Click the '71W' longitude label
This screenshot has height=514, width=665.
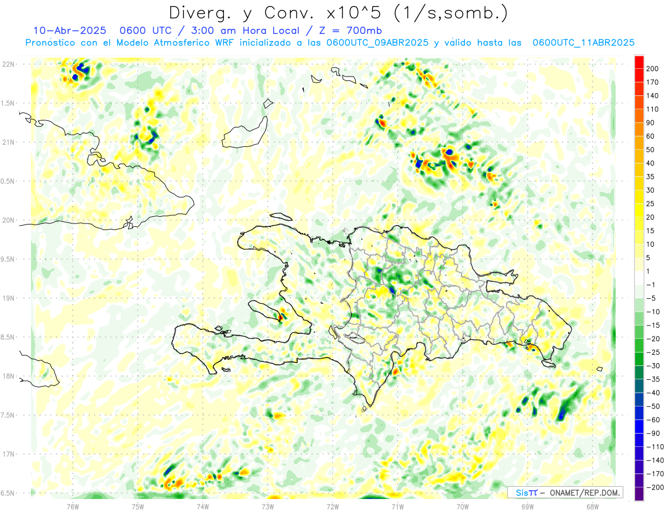(x=397, y=506)
